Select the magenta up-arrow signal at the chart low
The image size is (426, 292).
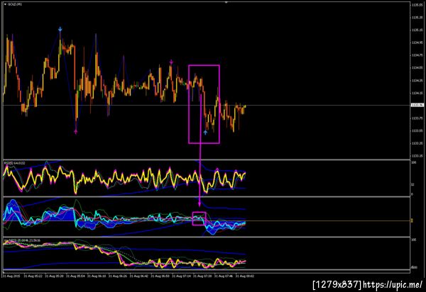(x=76, y=132)
